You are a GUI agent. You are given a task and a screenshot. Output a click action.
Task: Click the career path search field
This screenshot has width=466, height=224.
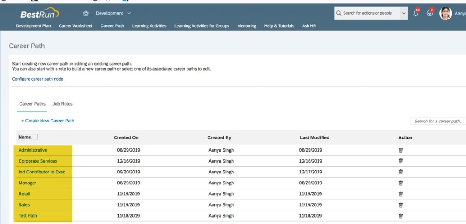[x=438, y=121]
